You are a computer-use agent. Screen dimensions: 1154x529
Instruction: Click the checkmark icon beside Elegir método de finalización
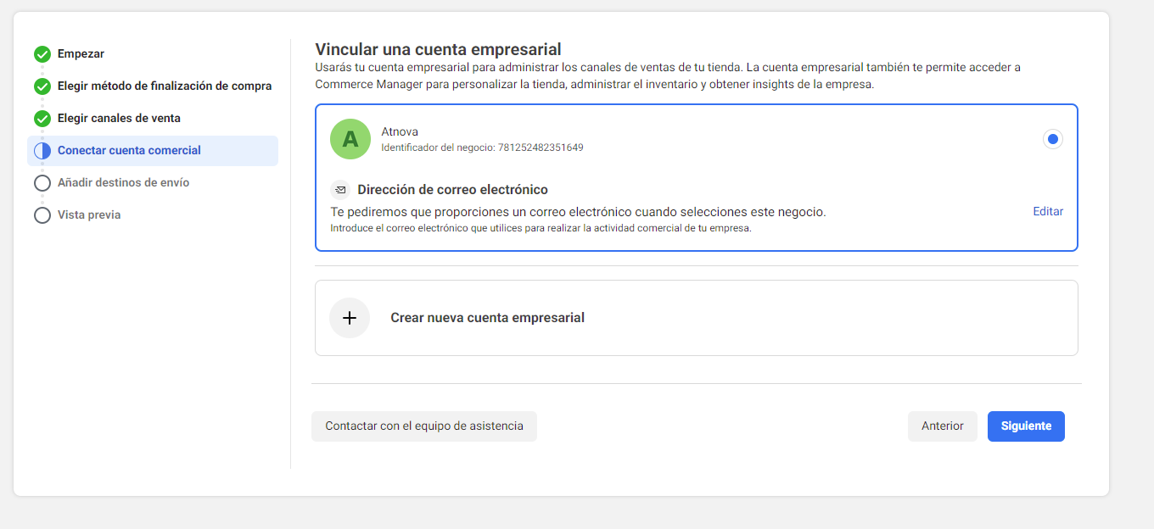click(x=42, y=86)
